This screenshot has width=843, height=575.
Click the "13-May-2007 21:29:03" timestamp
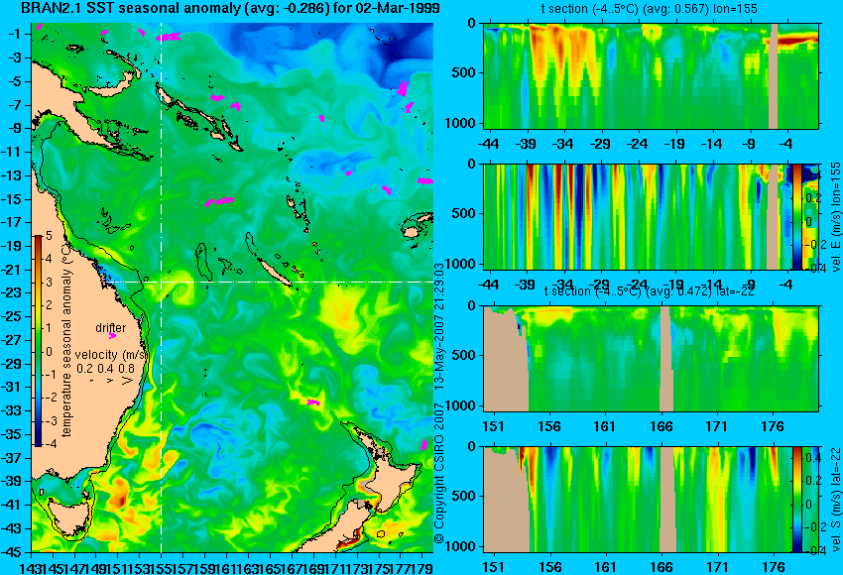[439, 327]
